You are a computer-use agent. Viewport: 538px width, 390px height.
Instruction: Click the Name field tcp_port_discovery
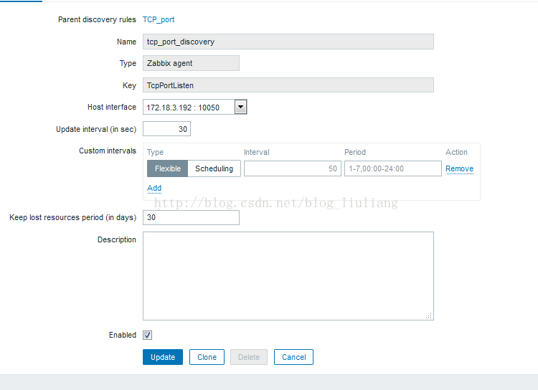(x=288, y=42)
